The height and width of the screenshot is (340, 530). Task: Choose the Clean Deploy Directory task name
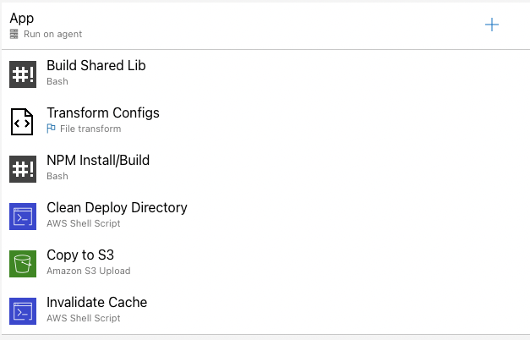[x=117, y=208]
